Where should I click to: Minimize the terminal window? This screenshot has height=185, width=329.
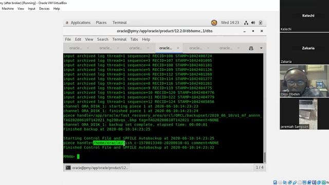click(x=245, y=31)
